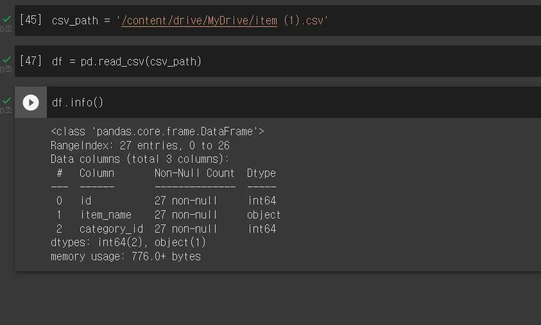
Task: Click the dtypes summary output line
Action: tap(128, 242)
